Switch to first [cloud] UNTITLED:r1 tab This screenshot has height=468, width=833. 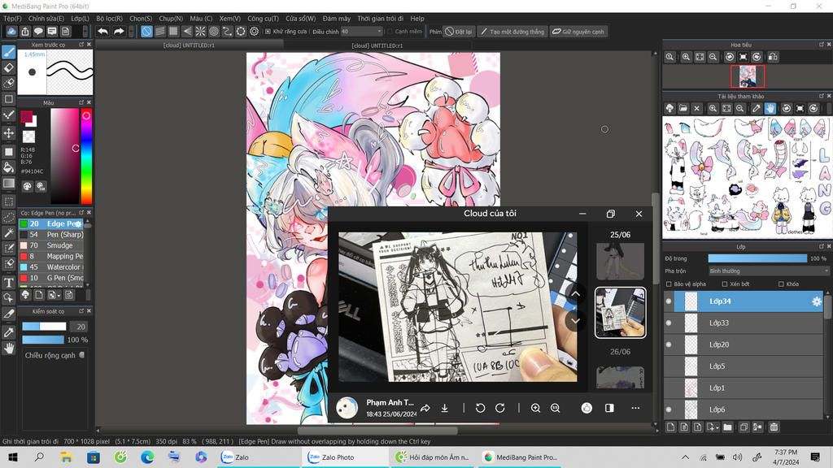[189, 45]
